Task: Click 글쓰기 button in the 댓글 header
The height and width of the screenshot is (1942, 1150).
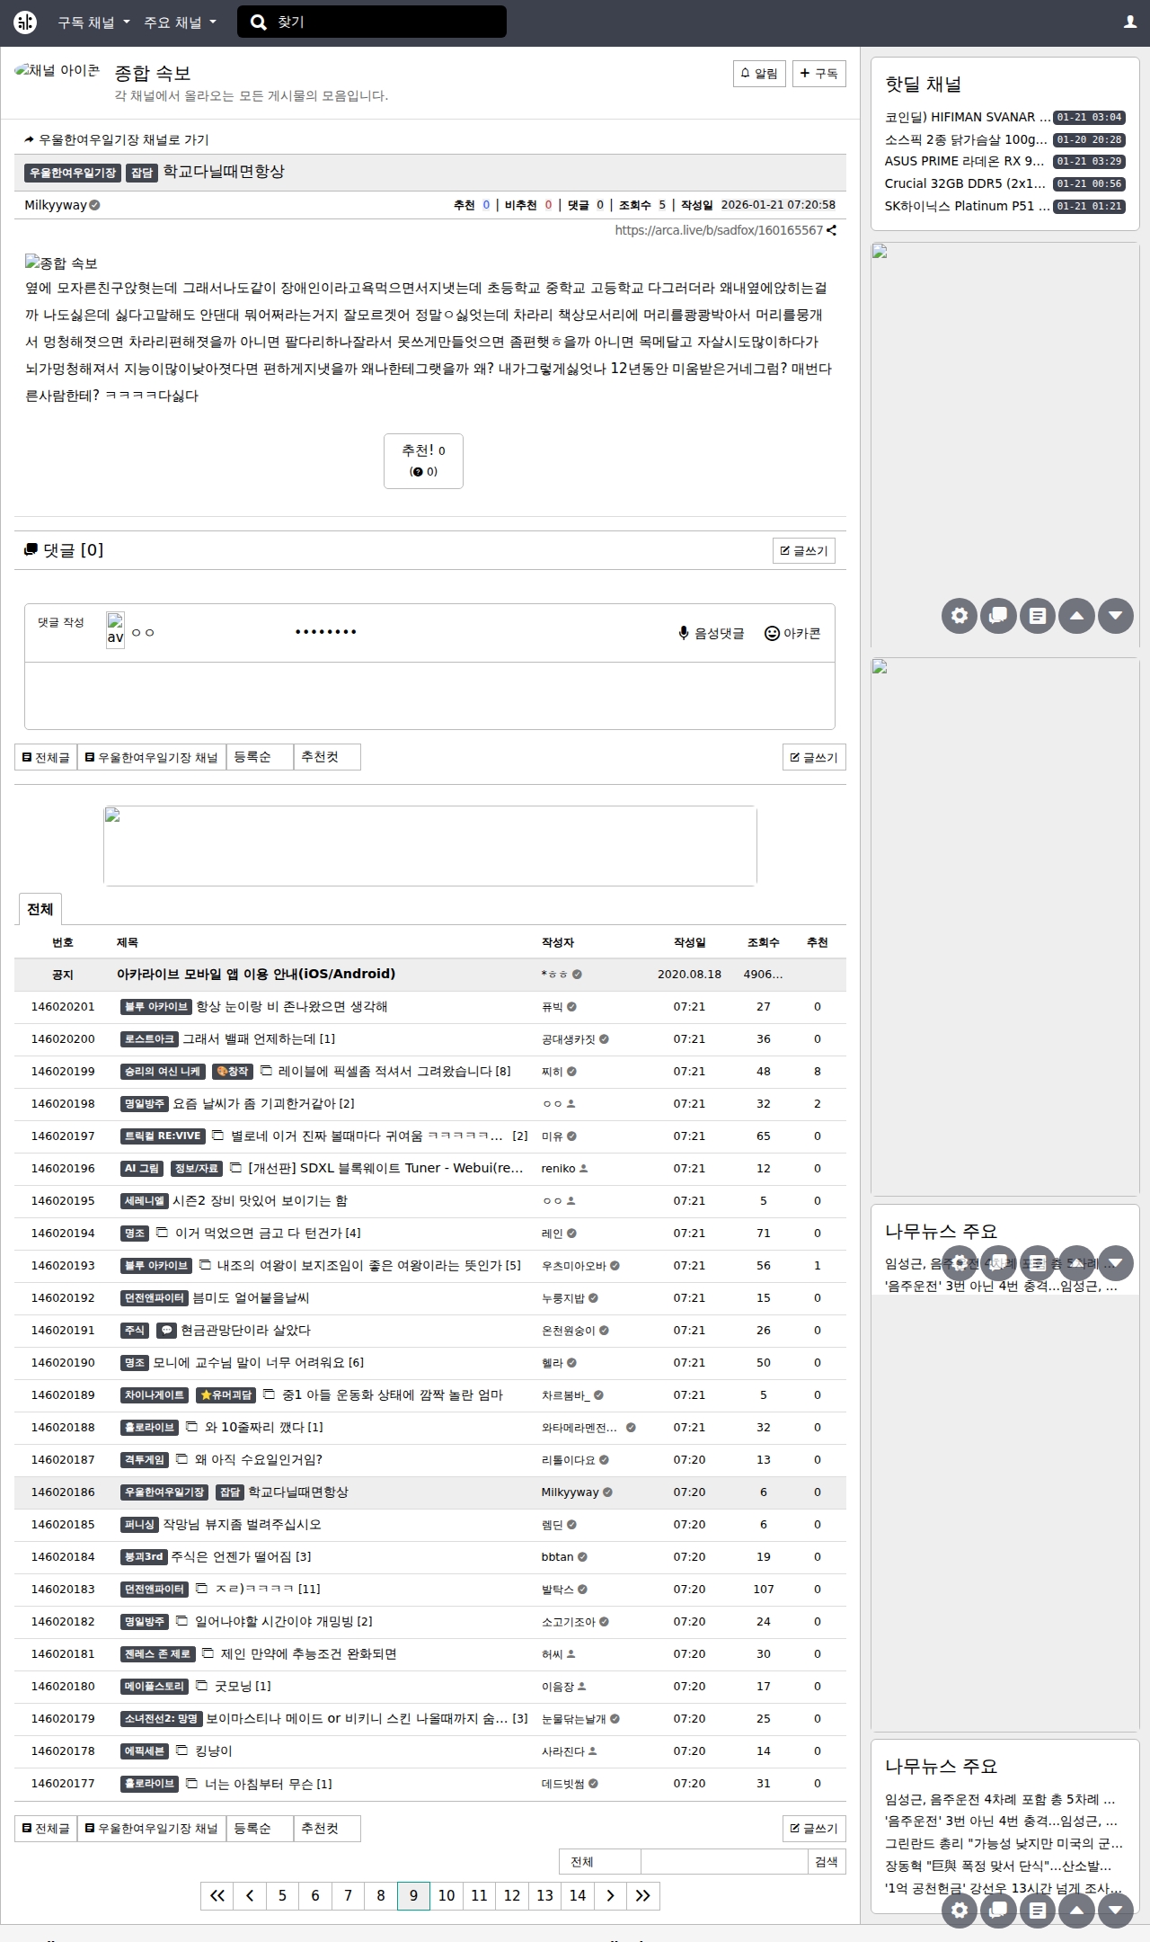Action: click(804, 550)
